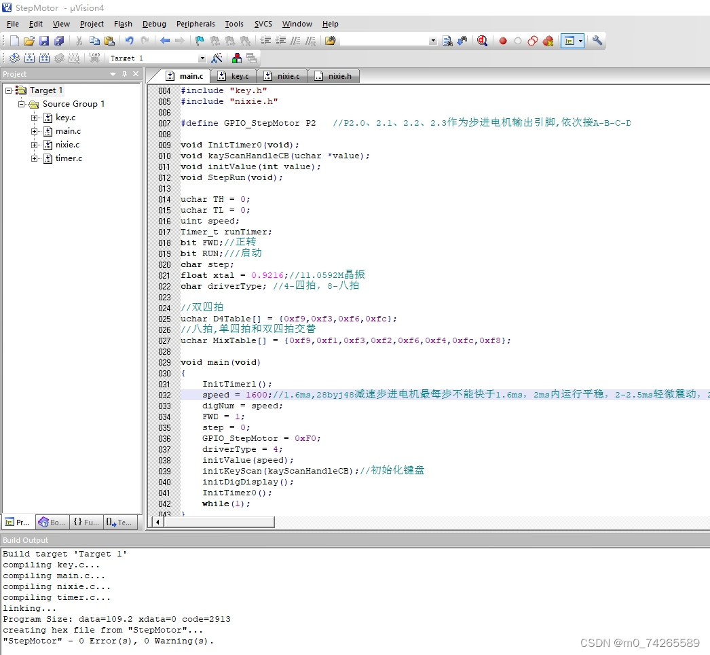Kill all breakpoints icon with the yellow X
710x655 pixels.
(x=548, y=41)
